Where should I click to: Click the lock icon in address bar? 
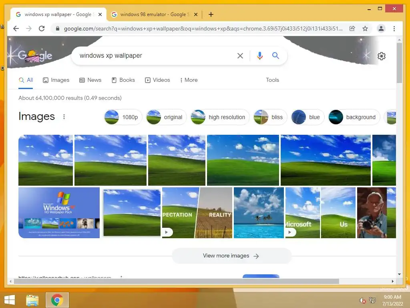coord(58,28)
